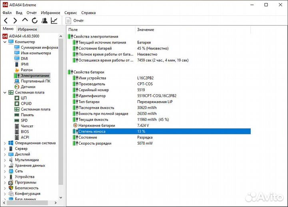Open the Сервис menu
The width and height of the screenshot is (288, 207).
tap(70, 13)
